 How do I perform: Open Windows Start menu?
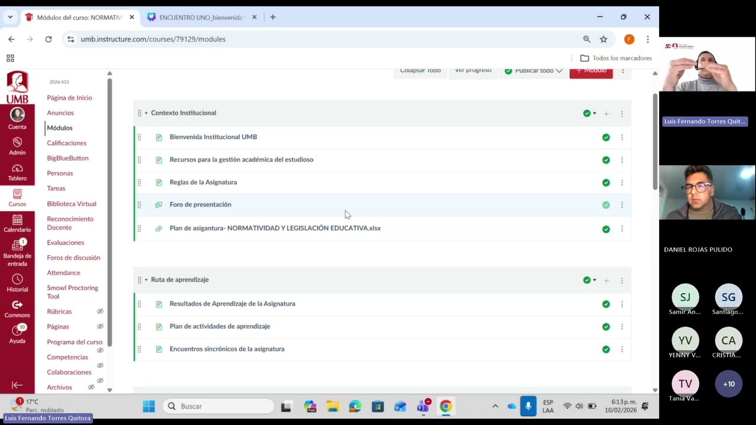149,406
